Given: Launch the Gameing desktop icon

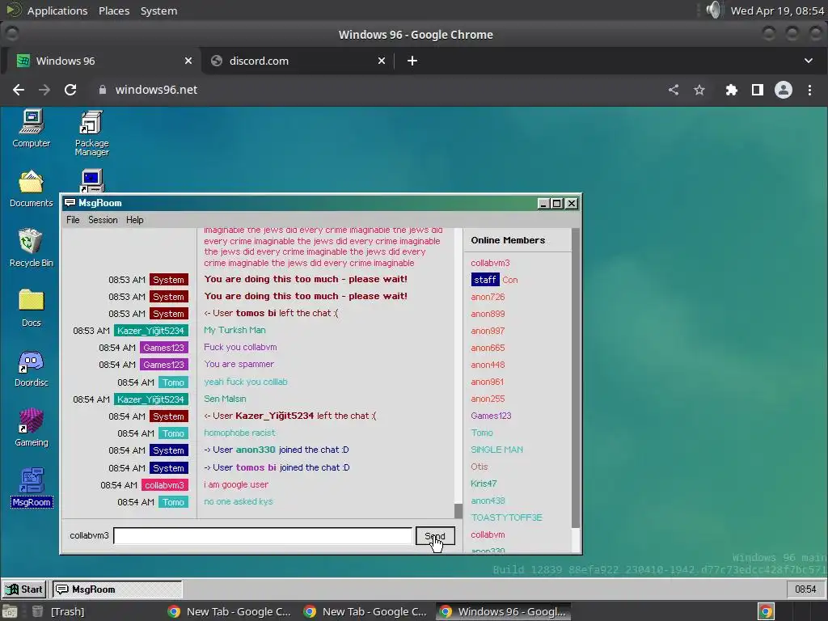Looking at the screenshot, I should pyautogui.click(x=32, y=428).
